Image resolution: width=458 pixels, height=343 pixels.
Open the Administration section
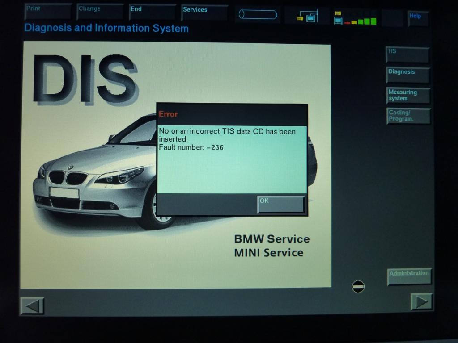point(410,276)
